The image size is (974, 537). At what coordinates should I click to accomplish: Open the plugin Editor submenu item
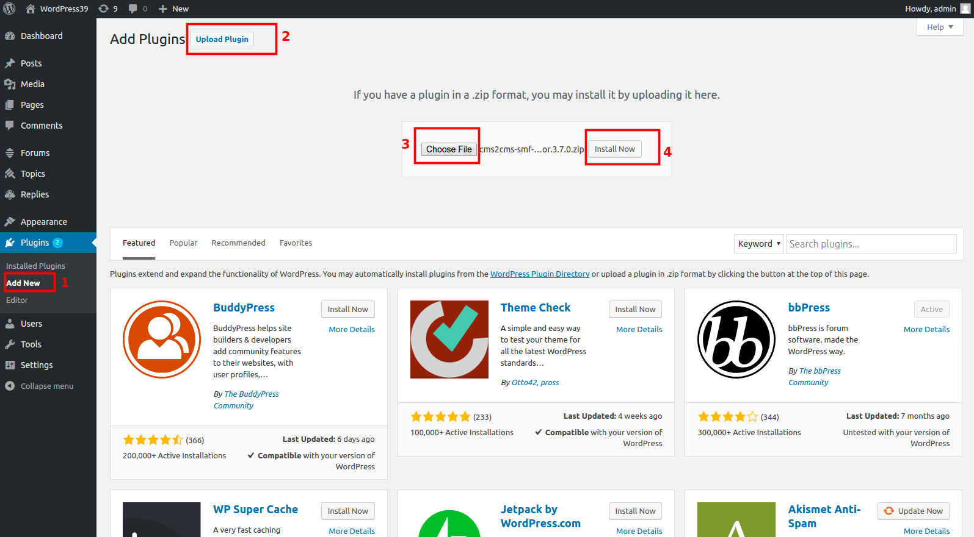click(17, 300)
